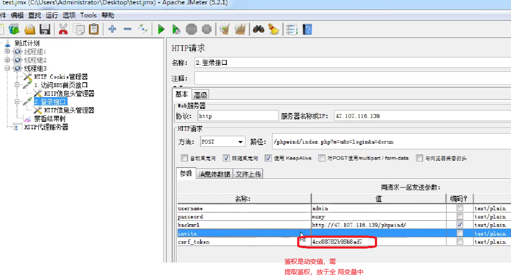Click the Open file toolbar icon

point(30,29)
